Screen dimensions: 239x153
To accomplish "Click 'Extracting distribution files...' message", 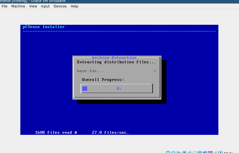I will click(117, 62).
